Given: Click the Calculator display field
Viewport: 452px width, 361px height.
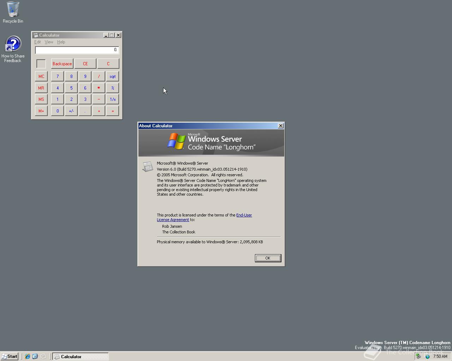Looking at the screenshot, I should [x=77, y=50].
